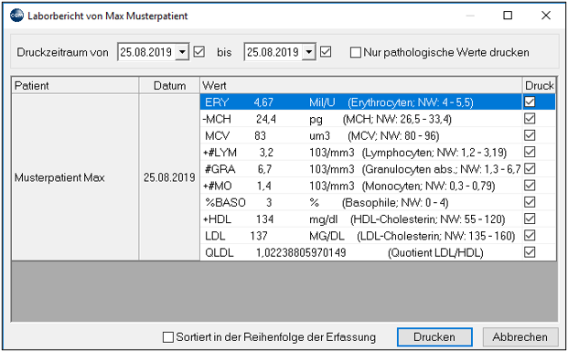The width and height of the screenshot is (568, 352).
Task: Maximize the Laborbericht window
Action: tap(508, 16)
